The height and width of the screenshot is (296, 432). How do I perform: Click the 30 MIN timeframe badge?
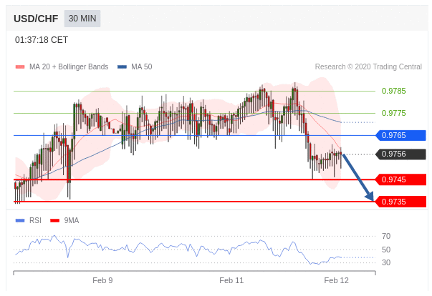(x=82, y=19)
